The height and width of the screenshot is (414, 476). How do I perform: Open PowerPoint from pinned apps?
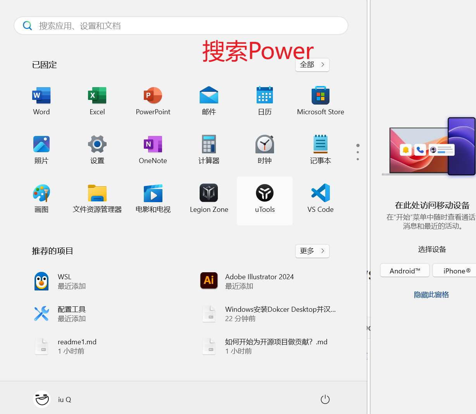pyautogui.click(x=153, y=101)
